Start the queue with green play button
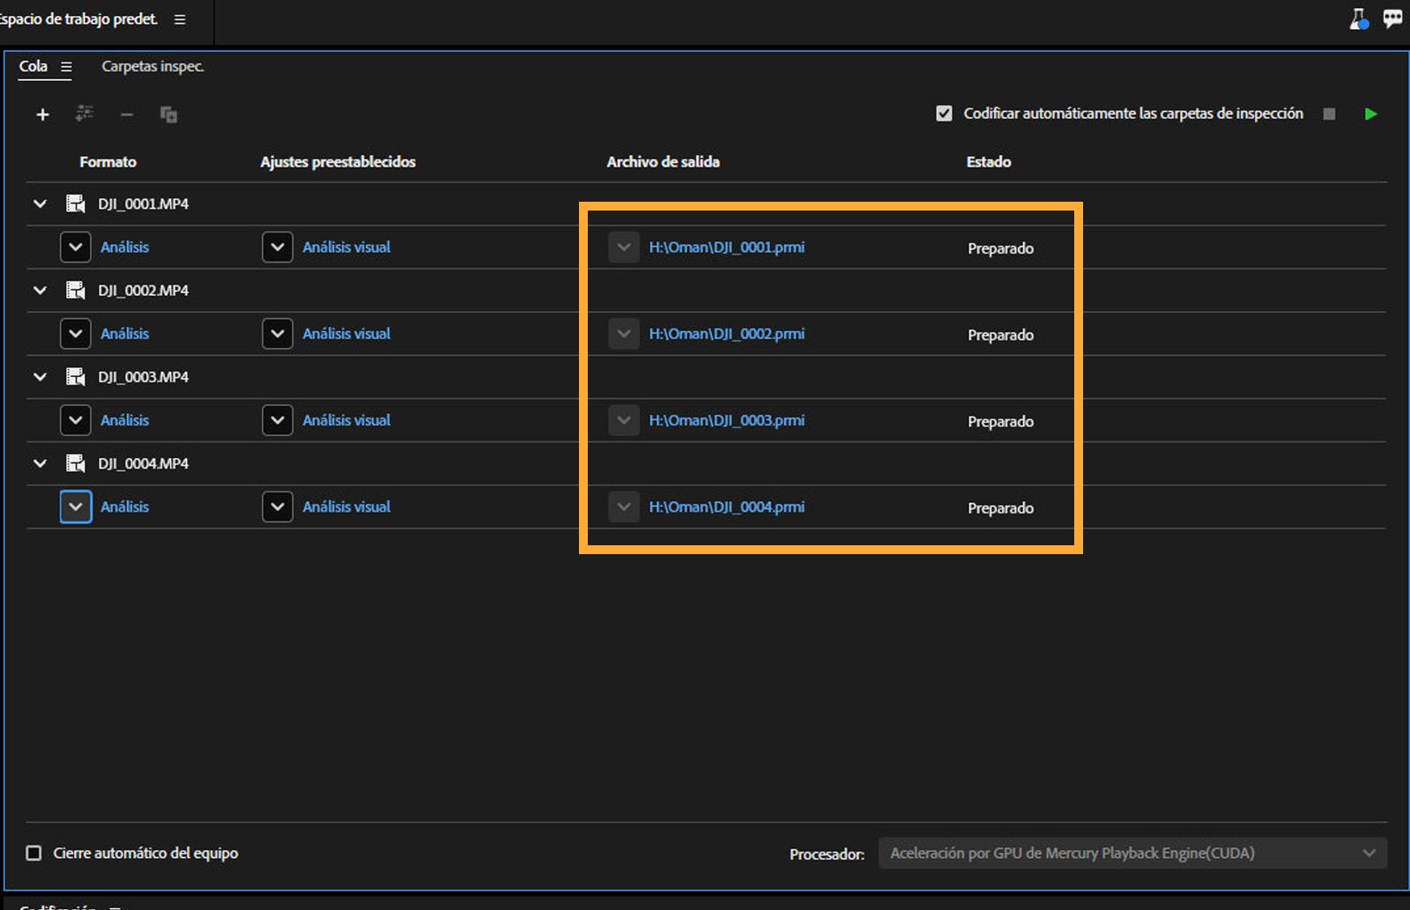1410x910 pixels. click(x=1370, y=114)
